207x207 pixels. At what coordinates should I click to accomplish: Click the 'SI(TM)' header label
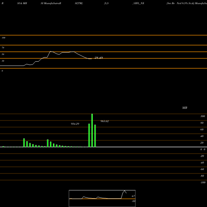click(x=79, y=3)
